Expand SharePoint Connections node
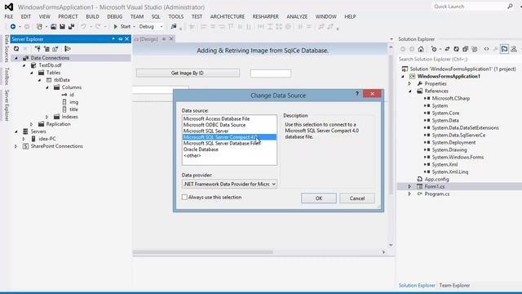This screenshot has height=294, width=522. tap(16, 146)
